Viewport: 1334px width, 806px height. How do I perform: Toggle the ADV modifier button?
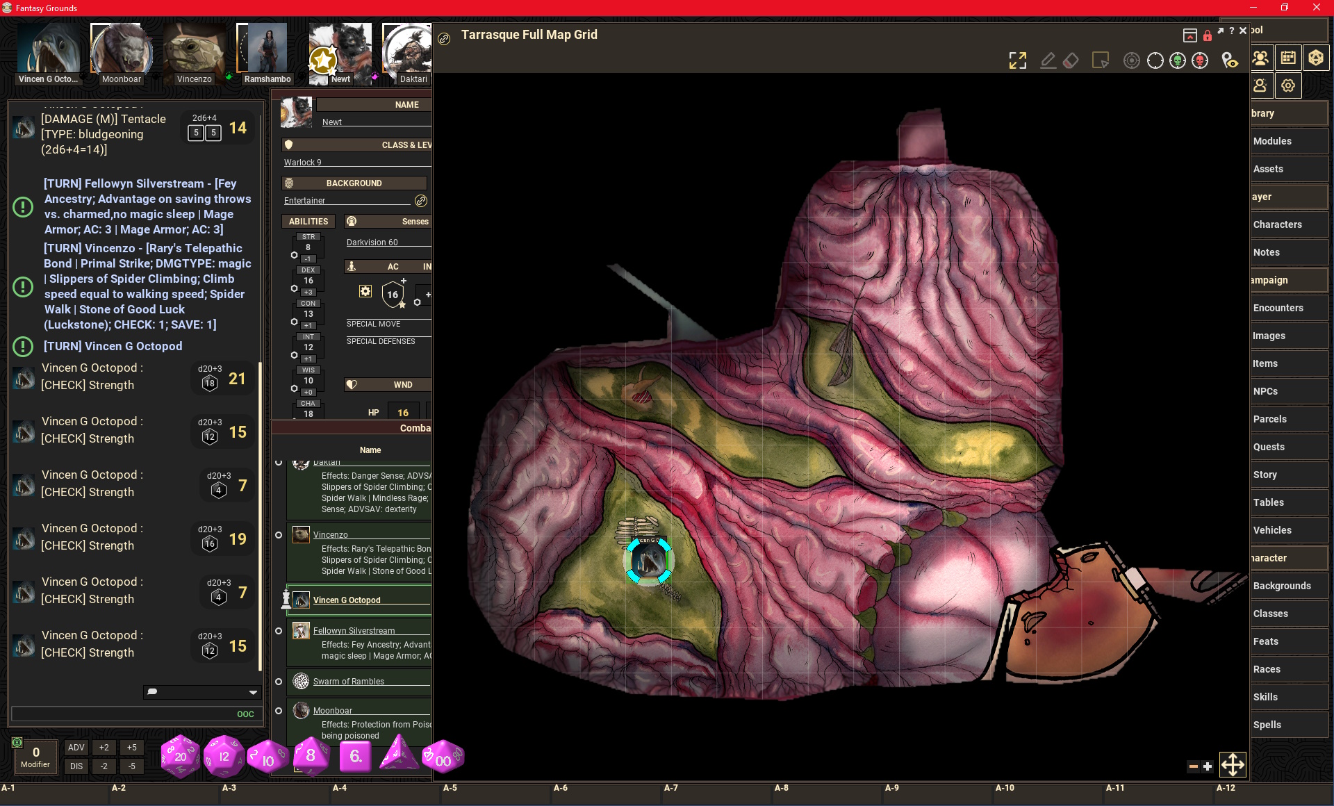tap(76, 748)
